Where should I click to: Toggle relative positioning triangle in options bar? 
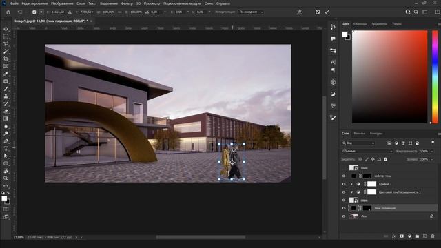click(x=70, y=12)
